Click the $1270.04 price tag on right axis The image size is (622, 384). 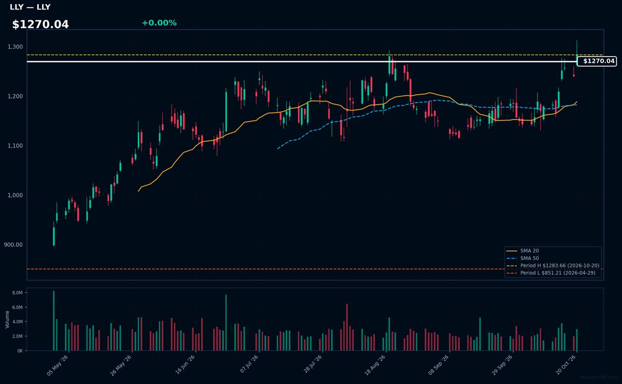597,61
